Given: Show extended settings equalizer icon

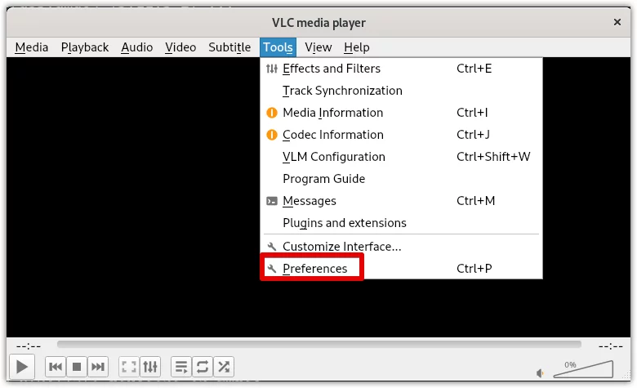Looking at the screenshot, I should pyautogui.click(x=150, y=367).
